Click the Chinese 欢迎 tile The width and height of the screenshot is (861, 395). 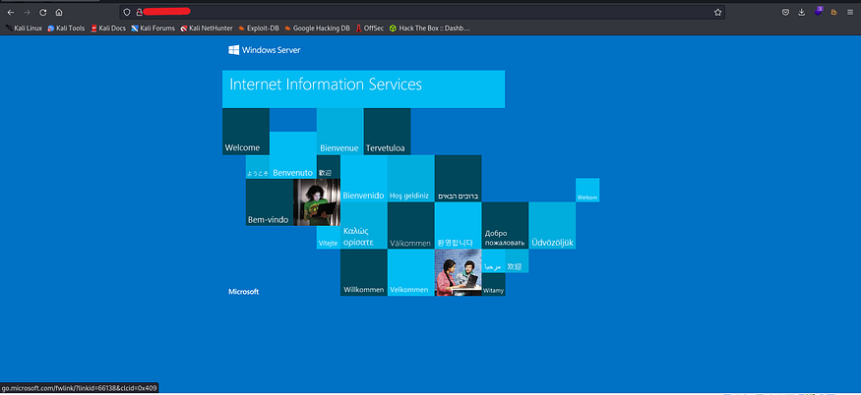pyautogui.click(x=517, y=261)
